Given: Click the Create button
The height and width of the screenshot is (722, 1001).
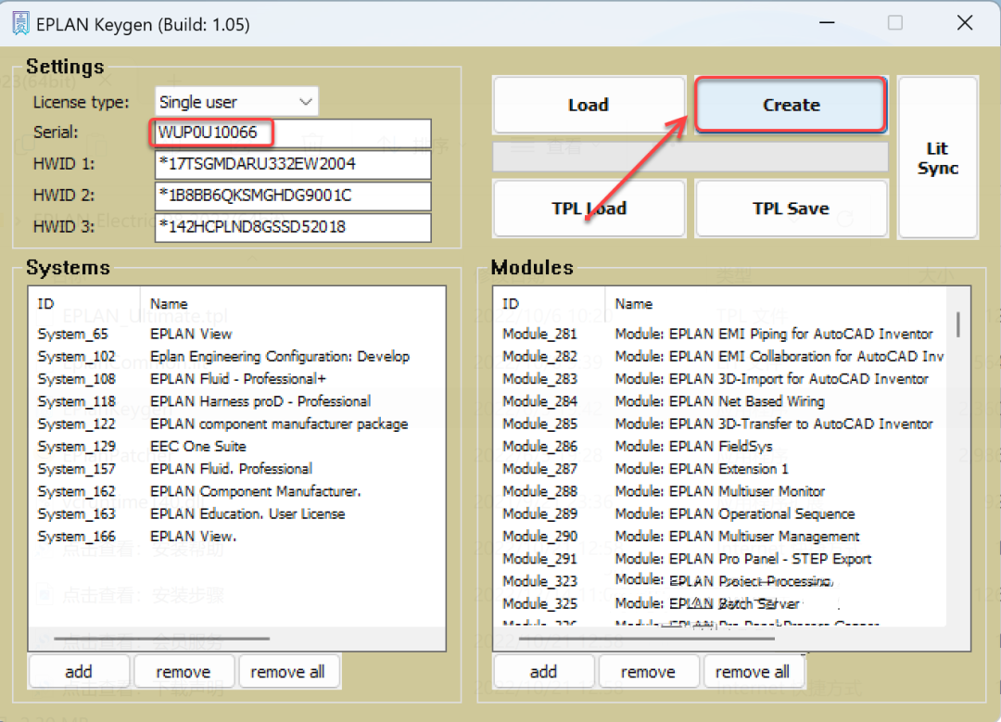Looking at the screenshot, I should click(791, 106).
